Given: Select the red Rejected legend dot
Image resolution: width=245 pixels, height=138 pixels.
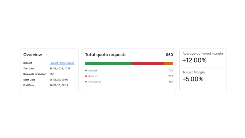Looking at the screenshot, I should [86, 76].
